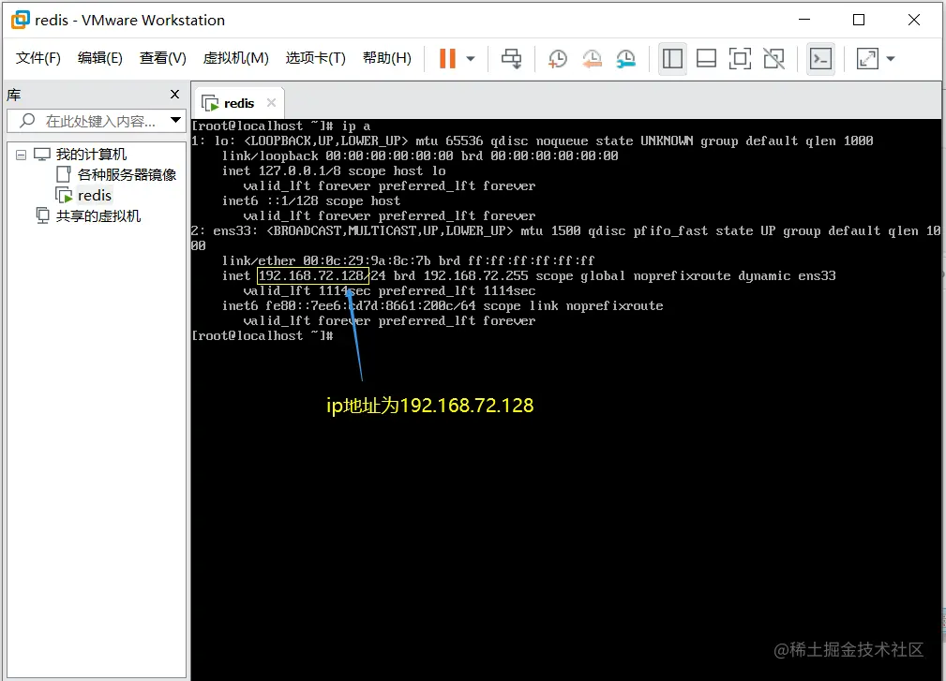This screenshot has height=681, width=946.
Task: Open the 虚拟机(M) menu
Action: click(236, 58)
